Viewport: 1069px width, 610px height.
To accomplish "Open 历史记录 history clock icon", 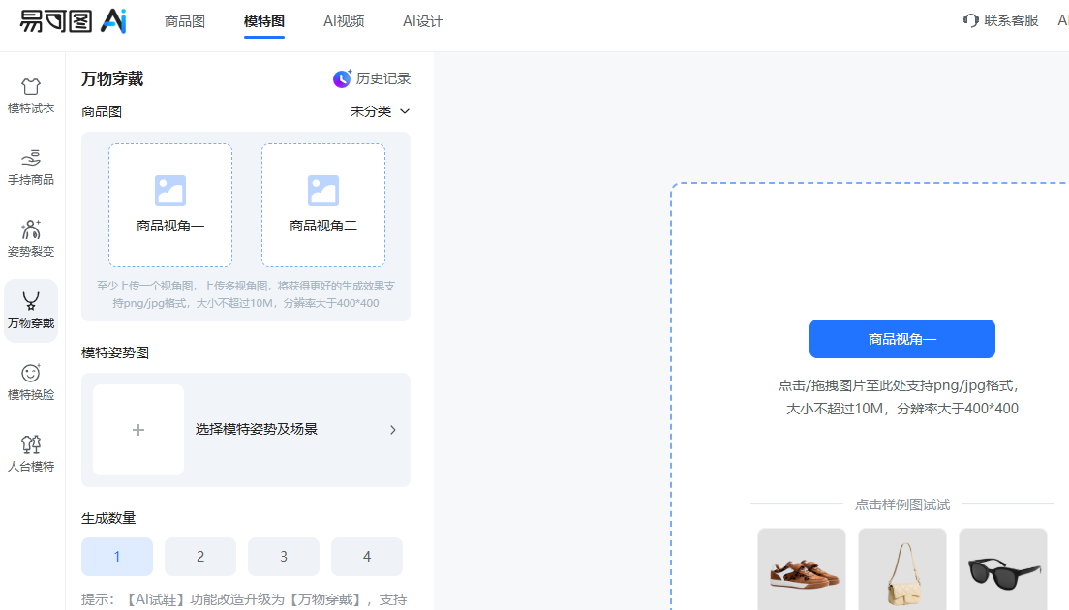I will click(x=343, y=79).
